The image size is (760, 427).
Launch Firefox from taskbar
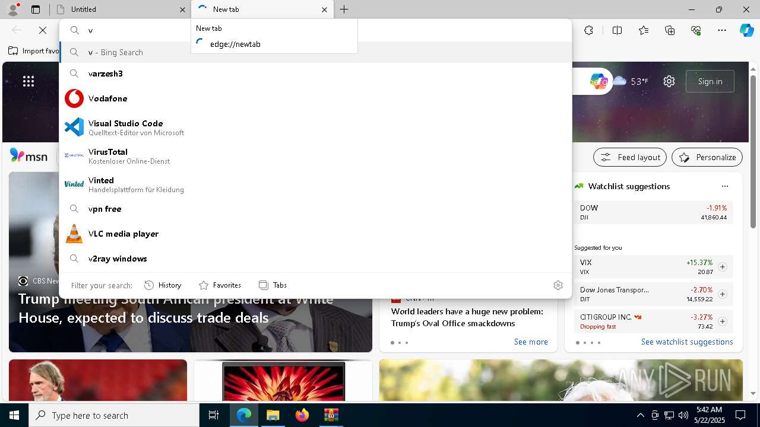pyautogui.click(x=302, y=415)
